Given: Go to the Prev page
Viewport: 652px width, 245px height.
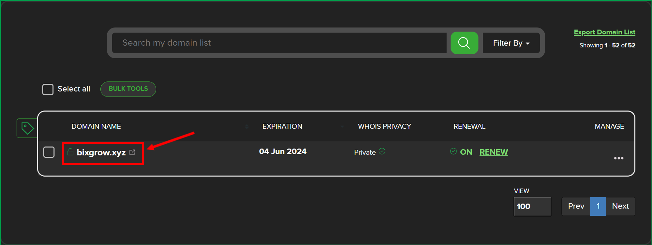Looking at the screenshot, I should pos(576,207).
